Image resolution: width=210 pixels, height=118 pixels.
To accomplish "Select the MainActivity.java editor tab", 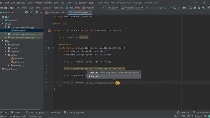I will (x=80, y=12).
